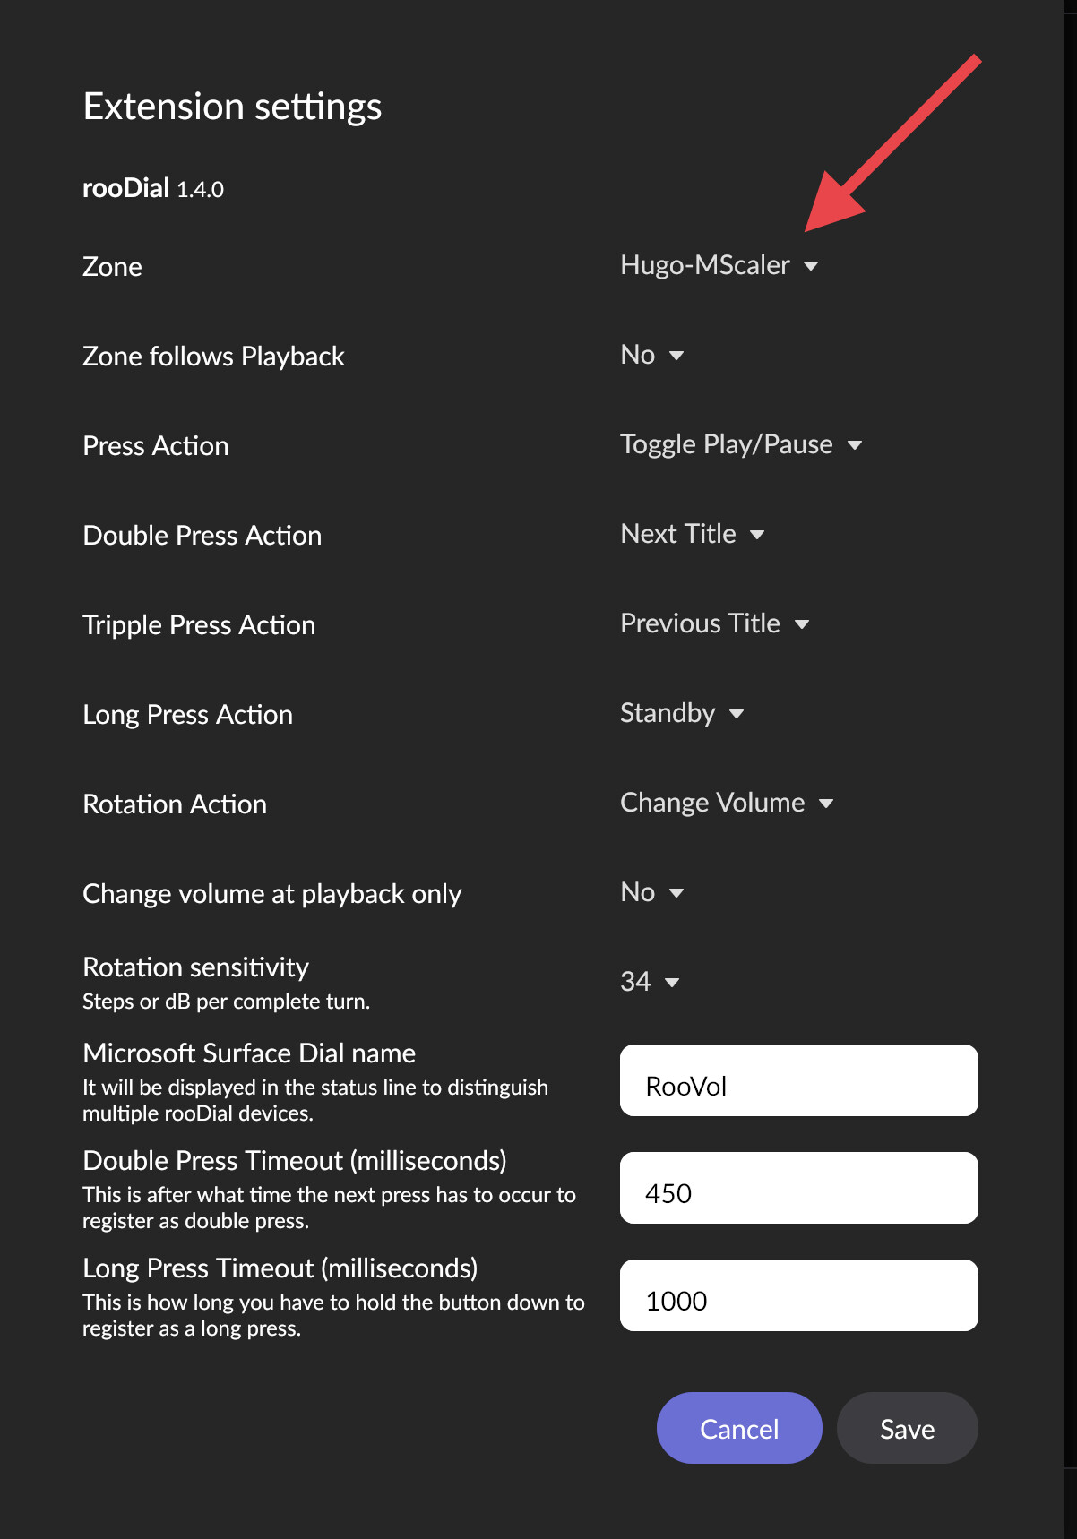Select the Long Press Action Standby dropdown

point(682,713)
